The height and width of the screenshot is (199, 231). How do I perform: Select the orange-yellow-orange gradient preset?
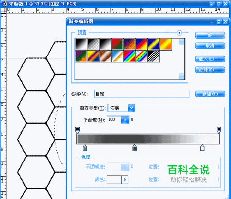pyautogui.click(x=165, y=44)
